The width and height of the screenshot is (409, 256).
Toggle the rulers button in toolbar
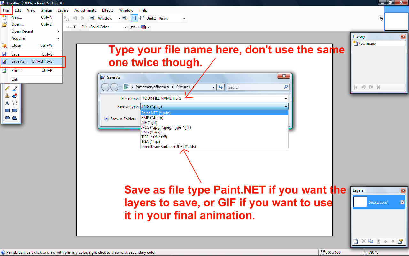tap(141, 18)
